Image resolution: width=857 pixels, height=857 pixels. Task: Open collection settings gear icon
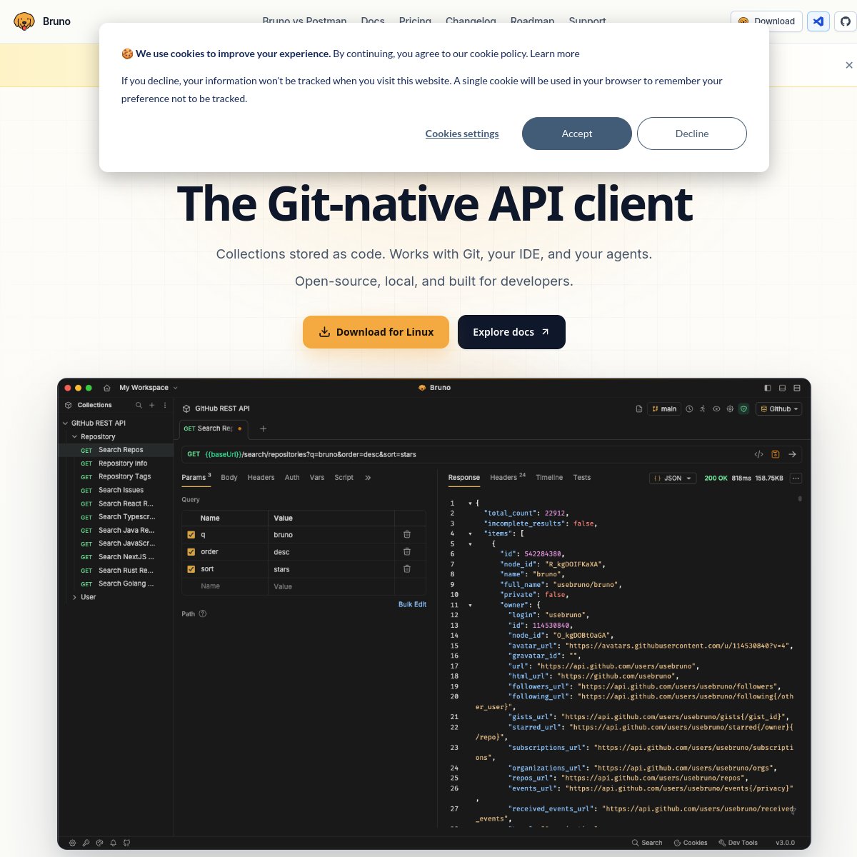(x=730, y=409)
